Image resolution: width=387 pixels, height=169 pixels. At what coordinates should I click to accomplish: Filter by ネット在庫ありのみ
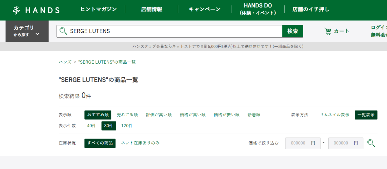coord(140,143)
